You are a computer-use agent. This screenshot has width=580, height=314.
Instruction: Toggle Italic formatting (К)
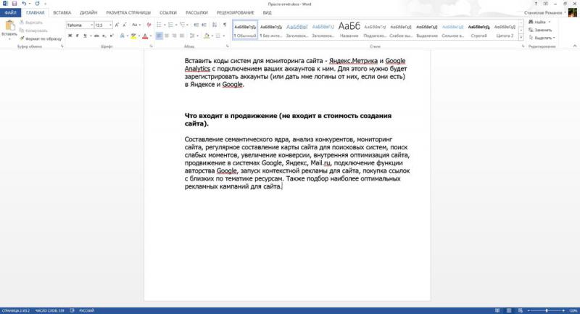(x=78, y=36)
